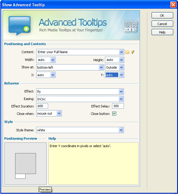This screenshot has width=178, height=194.
Task: Open the Outside placement dropdown
Action: click(121, 67)
